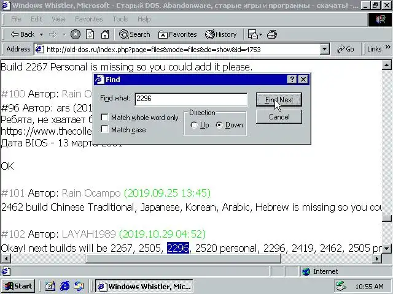Print the page with printer icon
Viewport: 393px width, 294px height.
[x=272, y=34]
